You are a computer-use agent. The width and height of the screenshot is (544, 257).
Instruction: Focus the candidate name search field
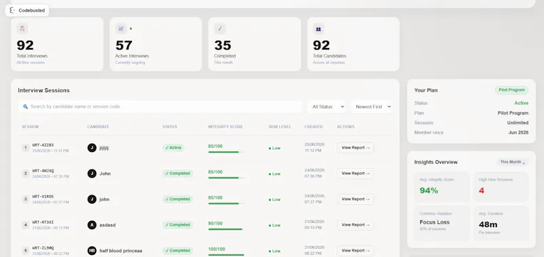(160, 106)
